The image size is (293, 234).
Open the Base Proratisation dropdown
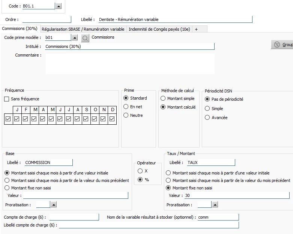pos(54,205)
